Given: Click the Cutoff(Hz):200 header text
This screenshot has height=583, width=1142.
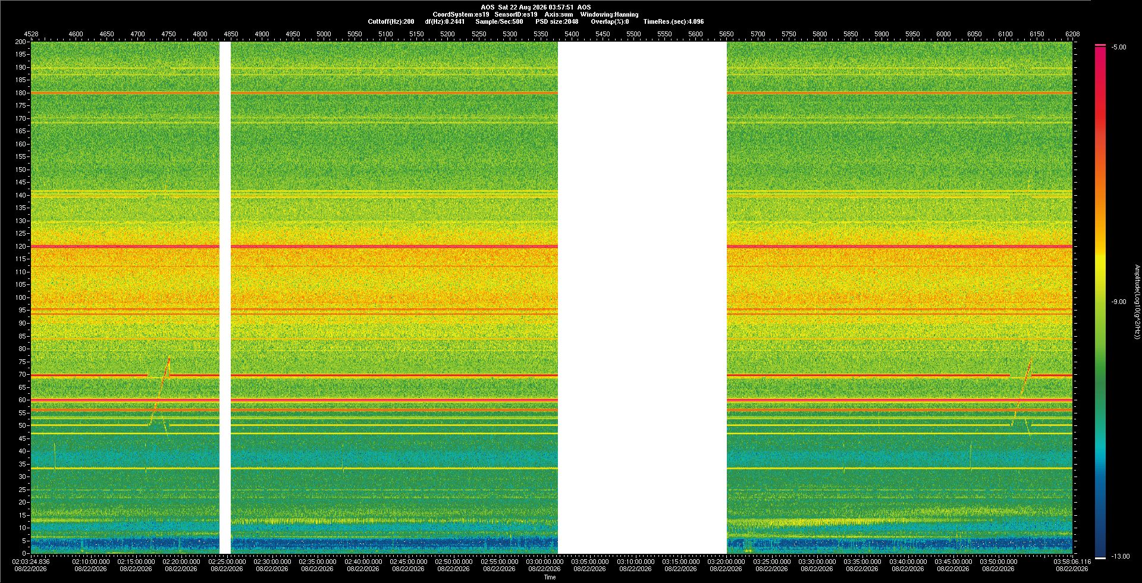Looking at the screenshot, I should (391, 21).
